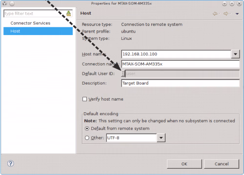Image resolution: width=244 pixels, height=175 pixels.
Task: Click the 'Connection to remote system' text
Action: 152,24
